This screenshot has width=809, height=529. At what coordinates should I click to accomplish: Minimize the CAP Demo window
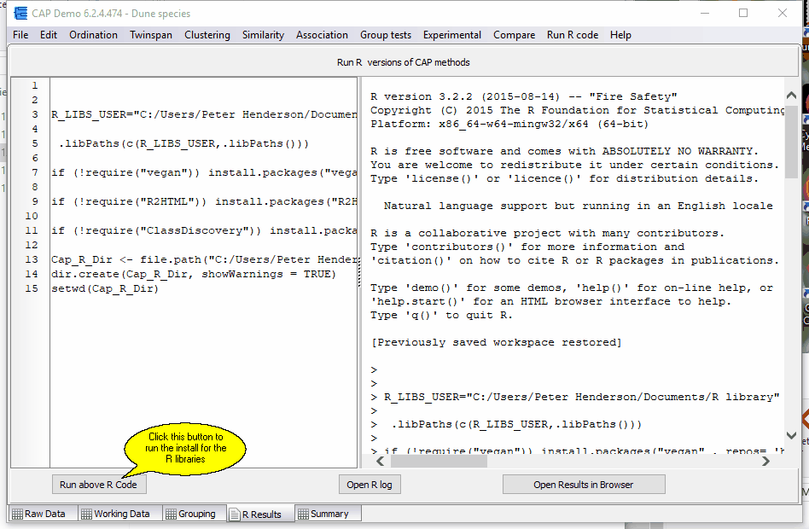point(705,13)
